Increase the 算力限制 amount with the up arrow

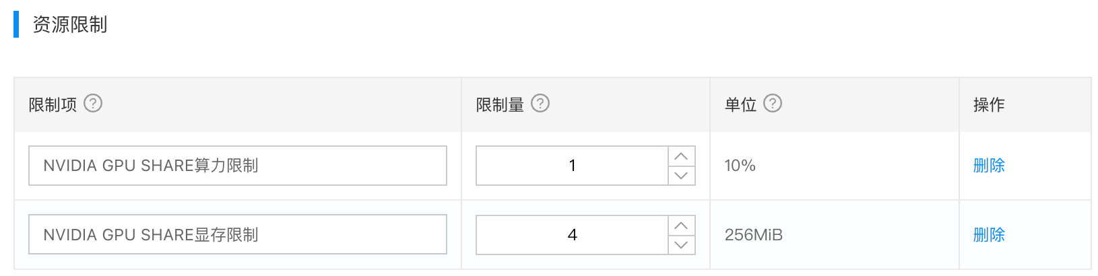681,156
